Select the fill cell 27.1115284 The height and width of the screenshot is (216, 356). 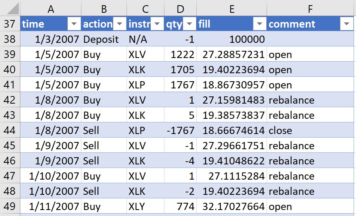pyautogui.click(x=231, y=176)
